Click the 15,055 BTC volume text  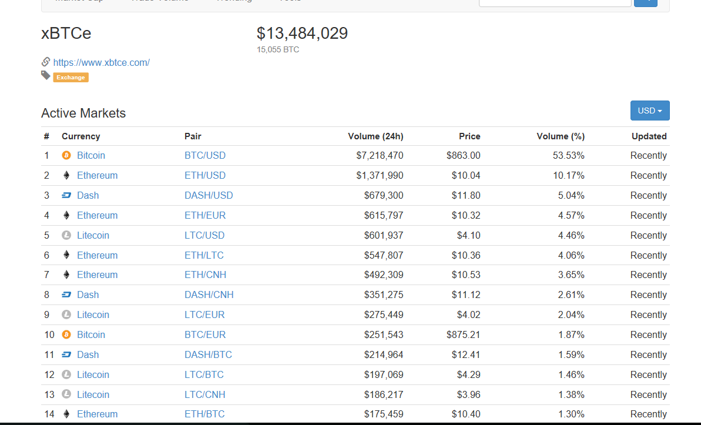tap(277, 49)
